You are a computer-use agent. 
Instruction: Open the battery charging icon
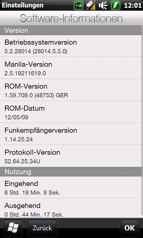tap(116, 5)
